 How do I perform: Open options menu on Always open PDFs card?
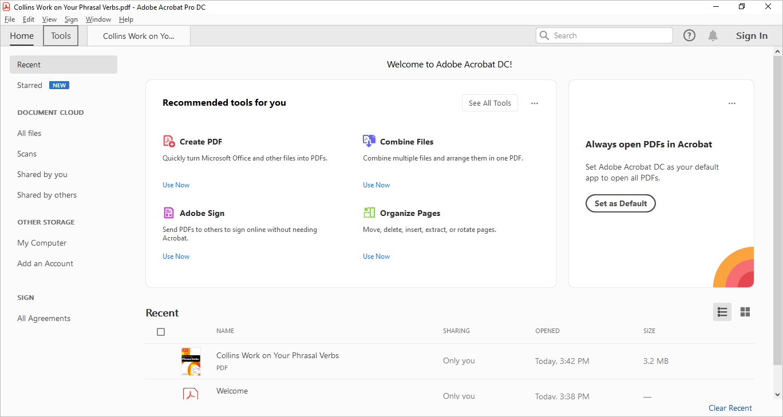[x=732, y=103]
